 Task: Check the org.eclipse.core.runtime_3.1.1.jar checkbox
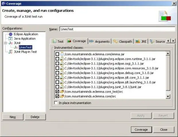(57, 59)
